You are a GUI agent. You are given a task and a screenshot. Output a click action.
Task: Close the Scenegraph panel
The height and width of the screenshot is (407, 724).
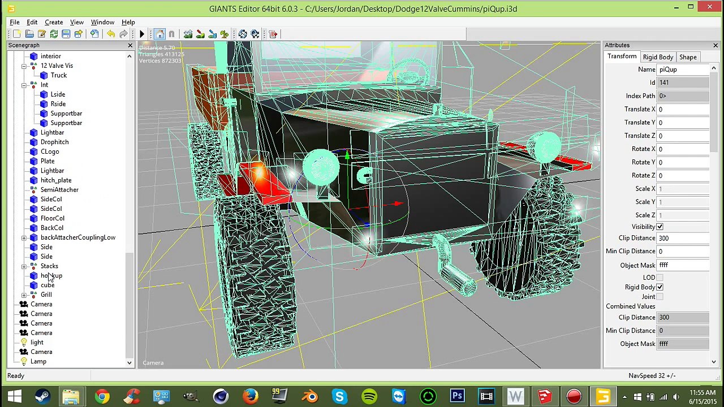[130, 45]
